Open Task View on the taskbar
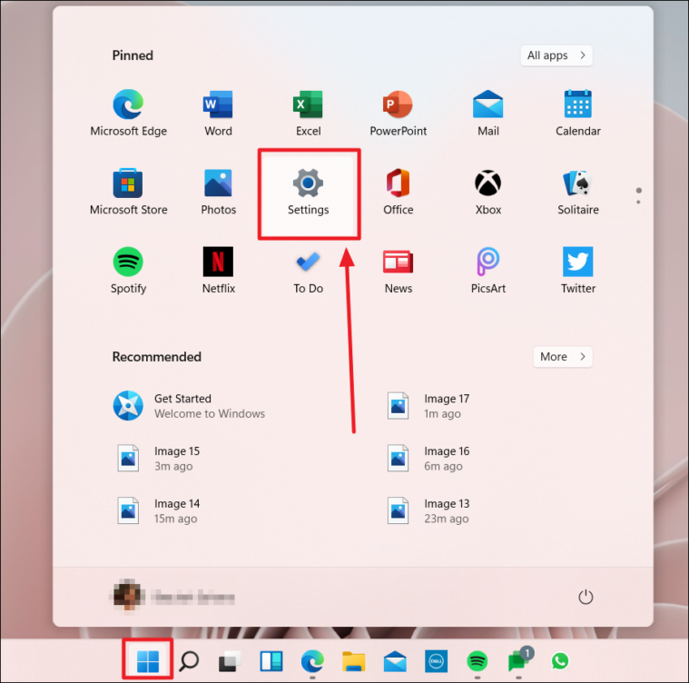 pos(230,661)
